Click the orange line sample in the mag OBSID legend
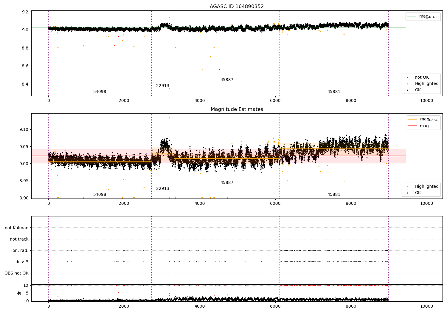 pyautogui.click(x=413, y=119)
